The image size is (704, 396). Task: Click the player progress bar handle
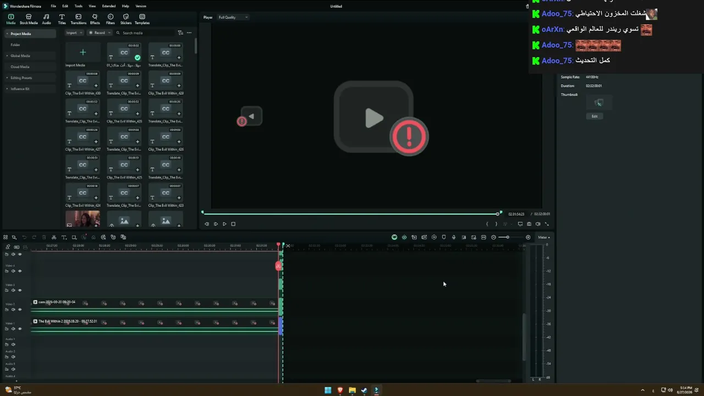tap(498, 213)
